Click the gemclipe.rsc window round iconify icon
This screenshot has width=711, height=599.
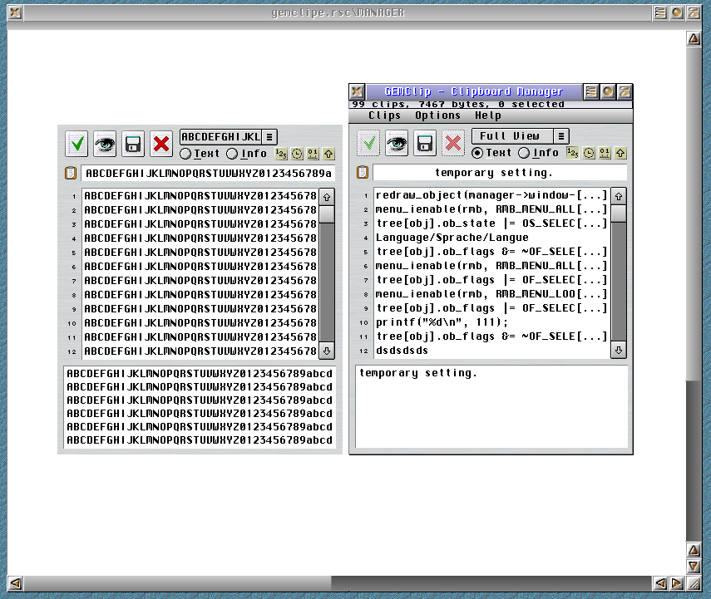[x=677, y=12]
